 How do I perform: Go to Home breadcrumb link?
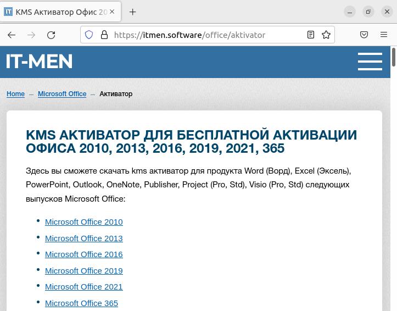[x=15, y=94]
